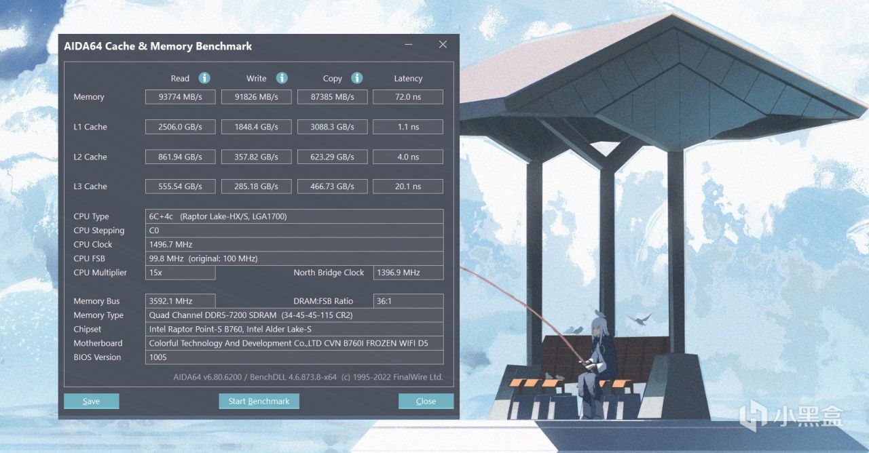Click North Bridge Clock value 1396.9 MHz
The image size is (869, 453).
click(409, 273)
